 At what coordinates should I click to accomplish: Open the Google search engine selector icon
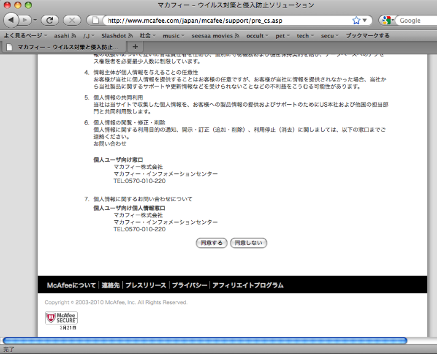click(x=388, y=20)
